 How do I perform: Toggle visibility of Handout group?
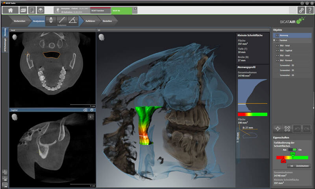[x=277, y=40]
